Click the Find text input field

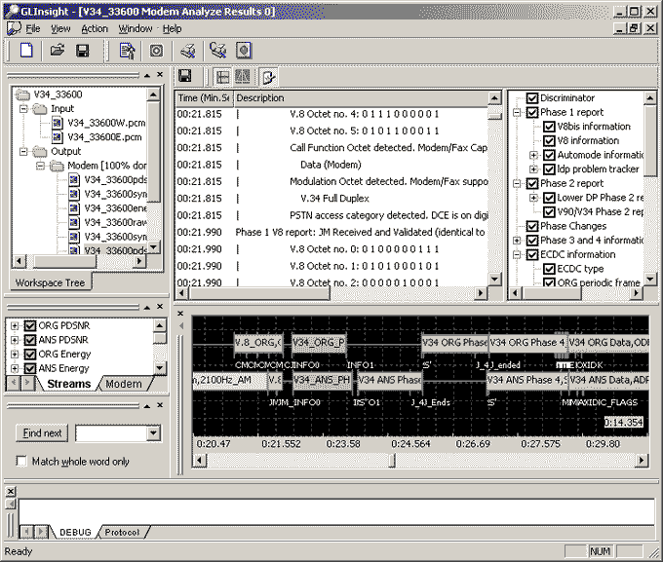111,433
